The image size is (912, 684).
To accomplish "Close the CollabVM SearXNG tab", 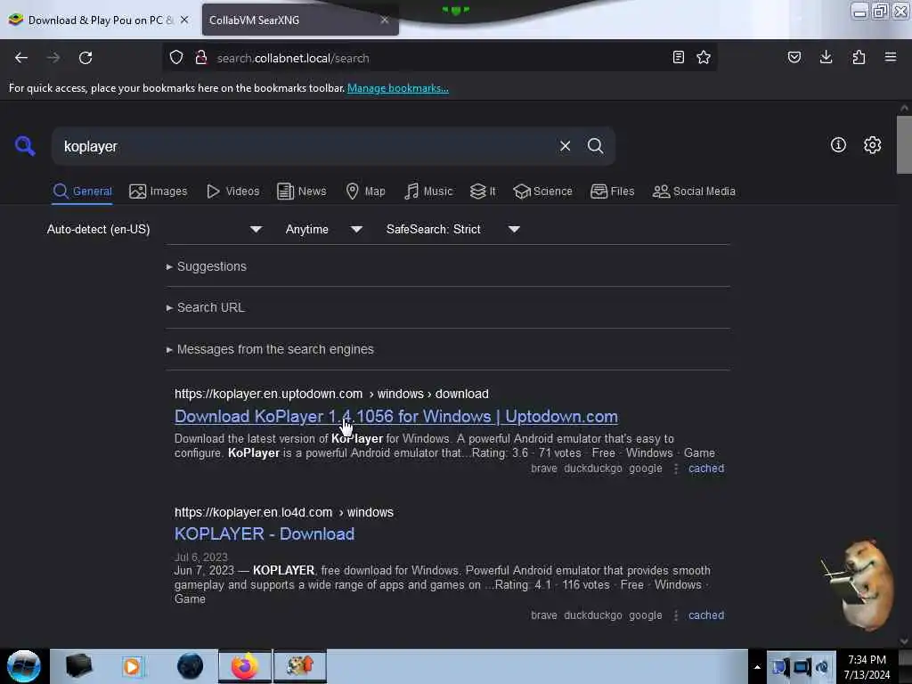I will [385, 20].
